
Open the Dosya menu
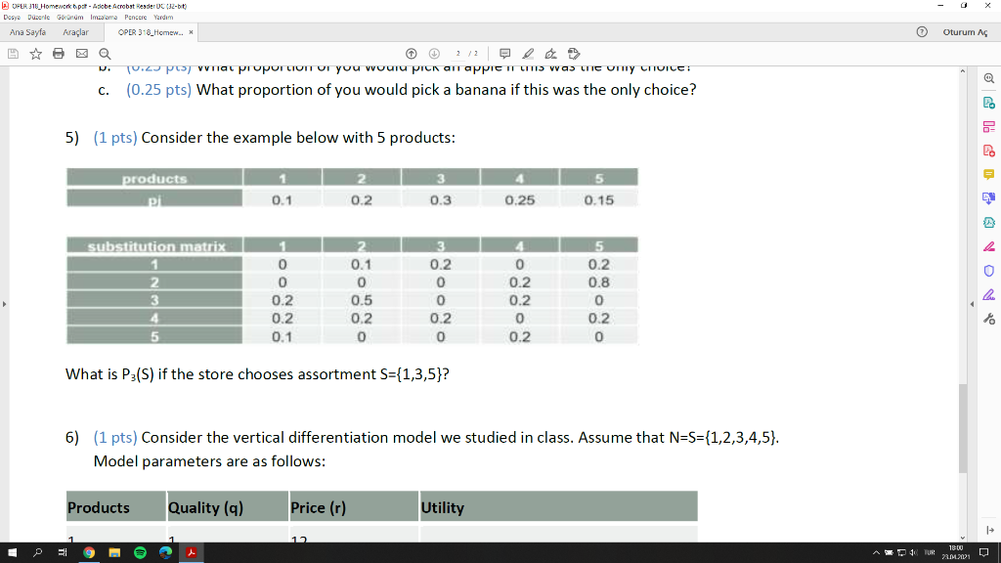tap(12, 17)
